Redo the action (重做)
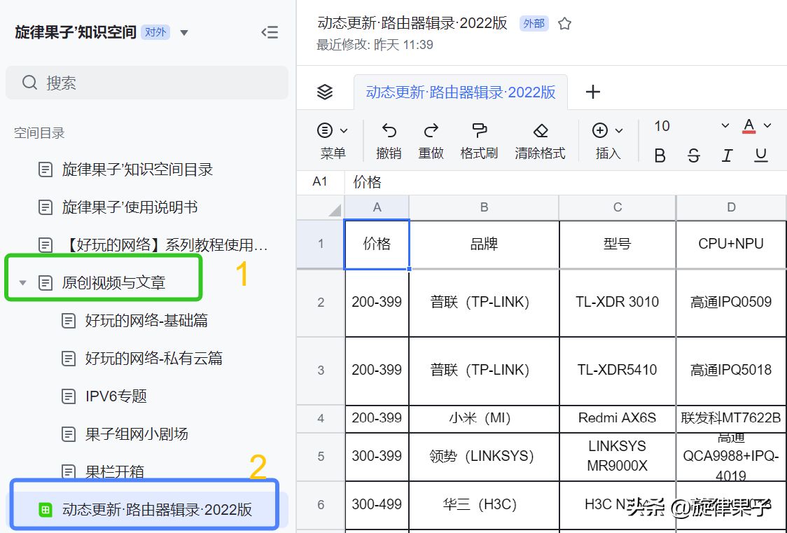The height and width of the screenshot is (533, 787). click(431, 141)
